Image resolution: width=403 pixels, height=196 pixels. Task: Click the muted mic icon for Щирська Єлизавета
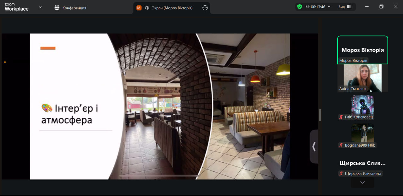[x=341, y=174]
